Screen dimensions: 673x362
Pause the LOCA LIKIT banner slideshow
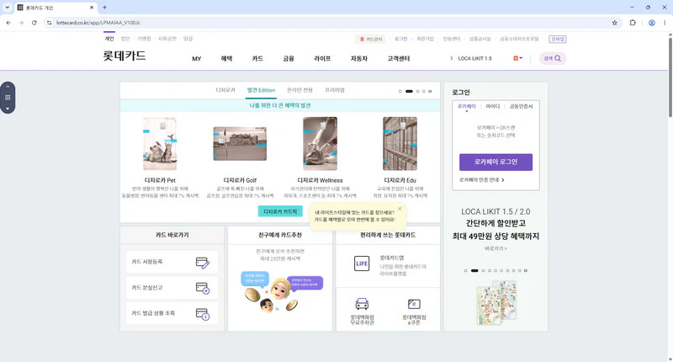pos(525,270)
